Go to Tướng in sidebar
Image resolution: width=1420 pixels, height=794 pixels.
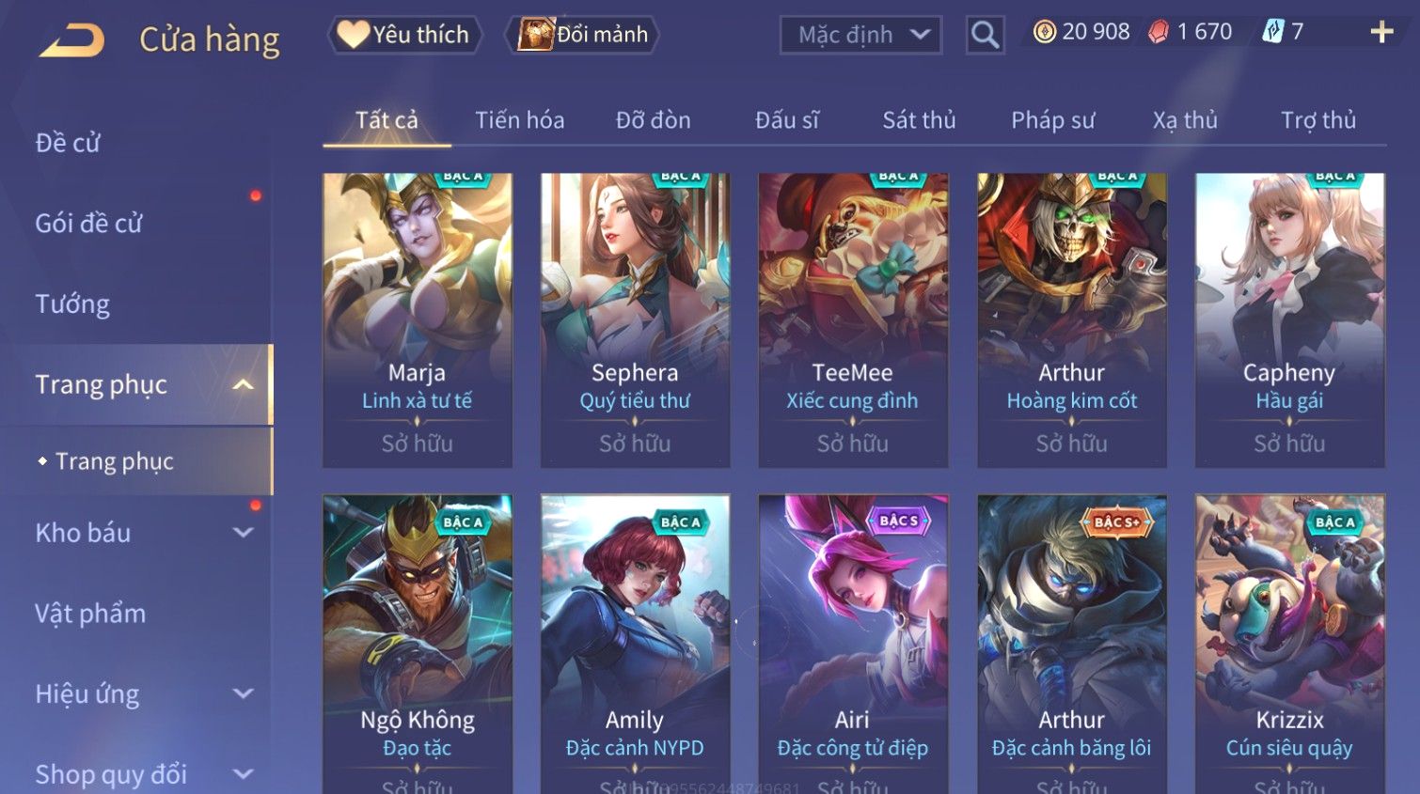pos(72,304)
